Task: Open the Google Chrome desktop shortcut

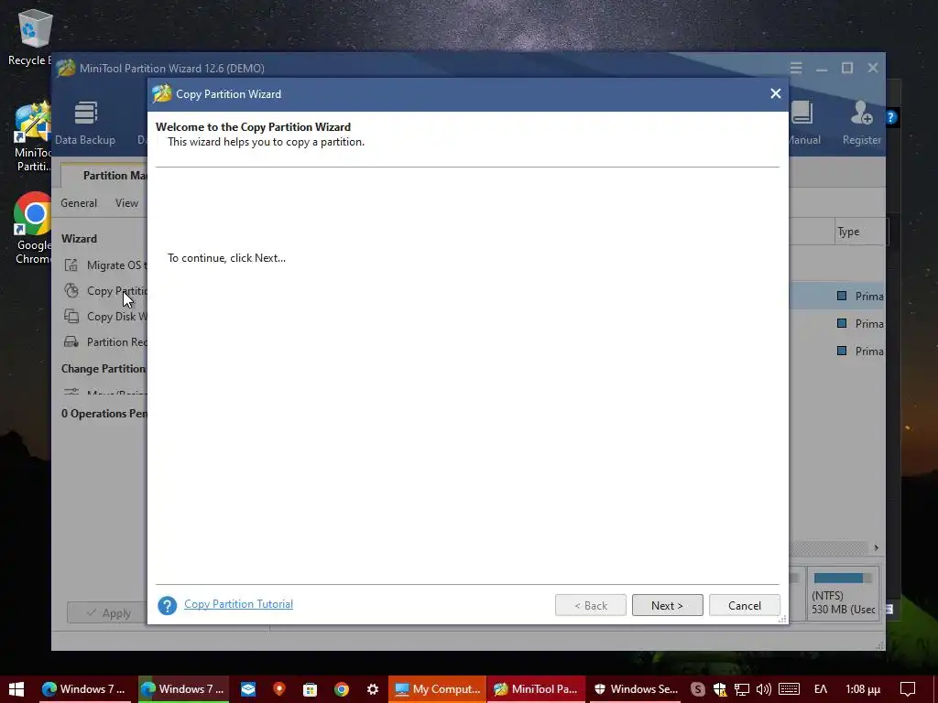Action: [x=33, y=228]
